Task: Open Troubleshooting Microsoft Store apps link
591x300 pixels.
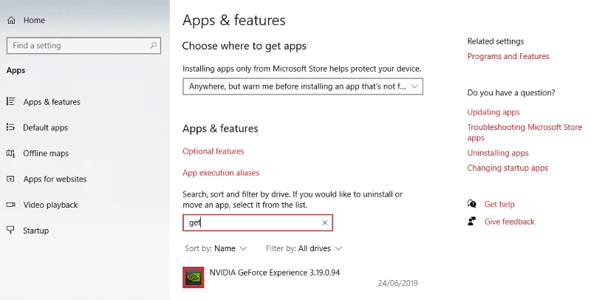Action: tap(525, 132)
